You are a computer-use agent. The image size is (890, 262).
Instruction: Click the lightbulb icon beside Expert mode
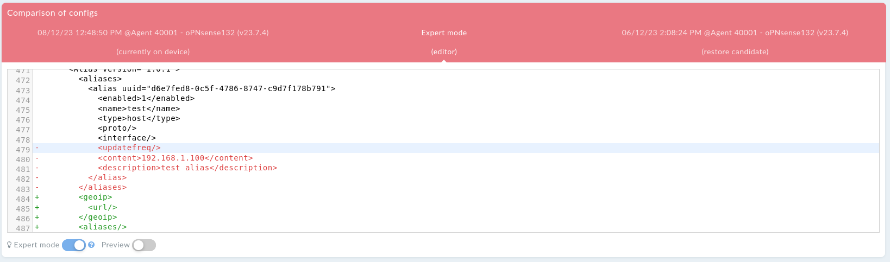click(x=9, y=245)
